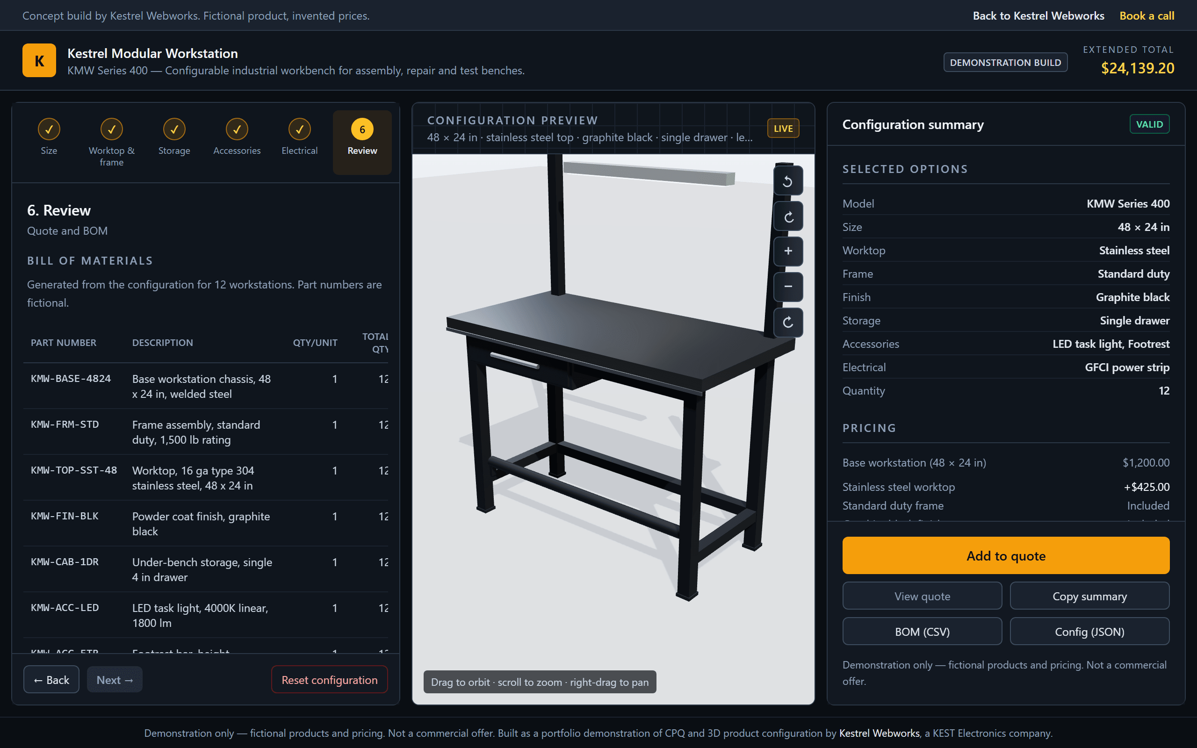Select the Review step tab

tap(362, 143)
